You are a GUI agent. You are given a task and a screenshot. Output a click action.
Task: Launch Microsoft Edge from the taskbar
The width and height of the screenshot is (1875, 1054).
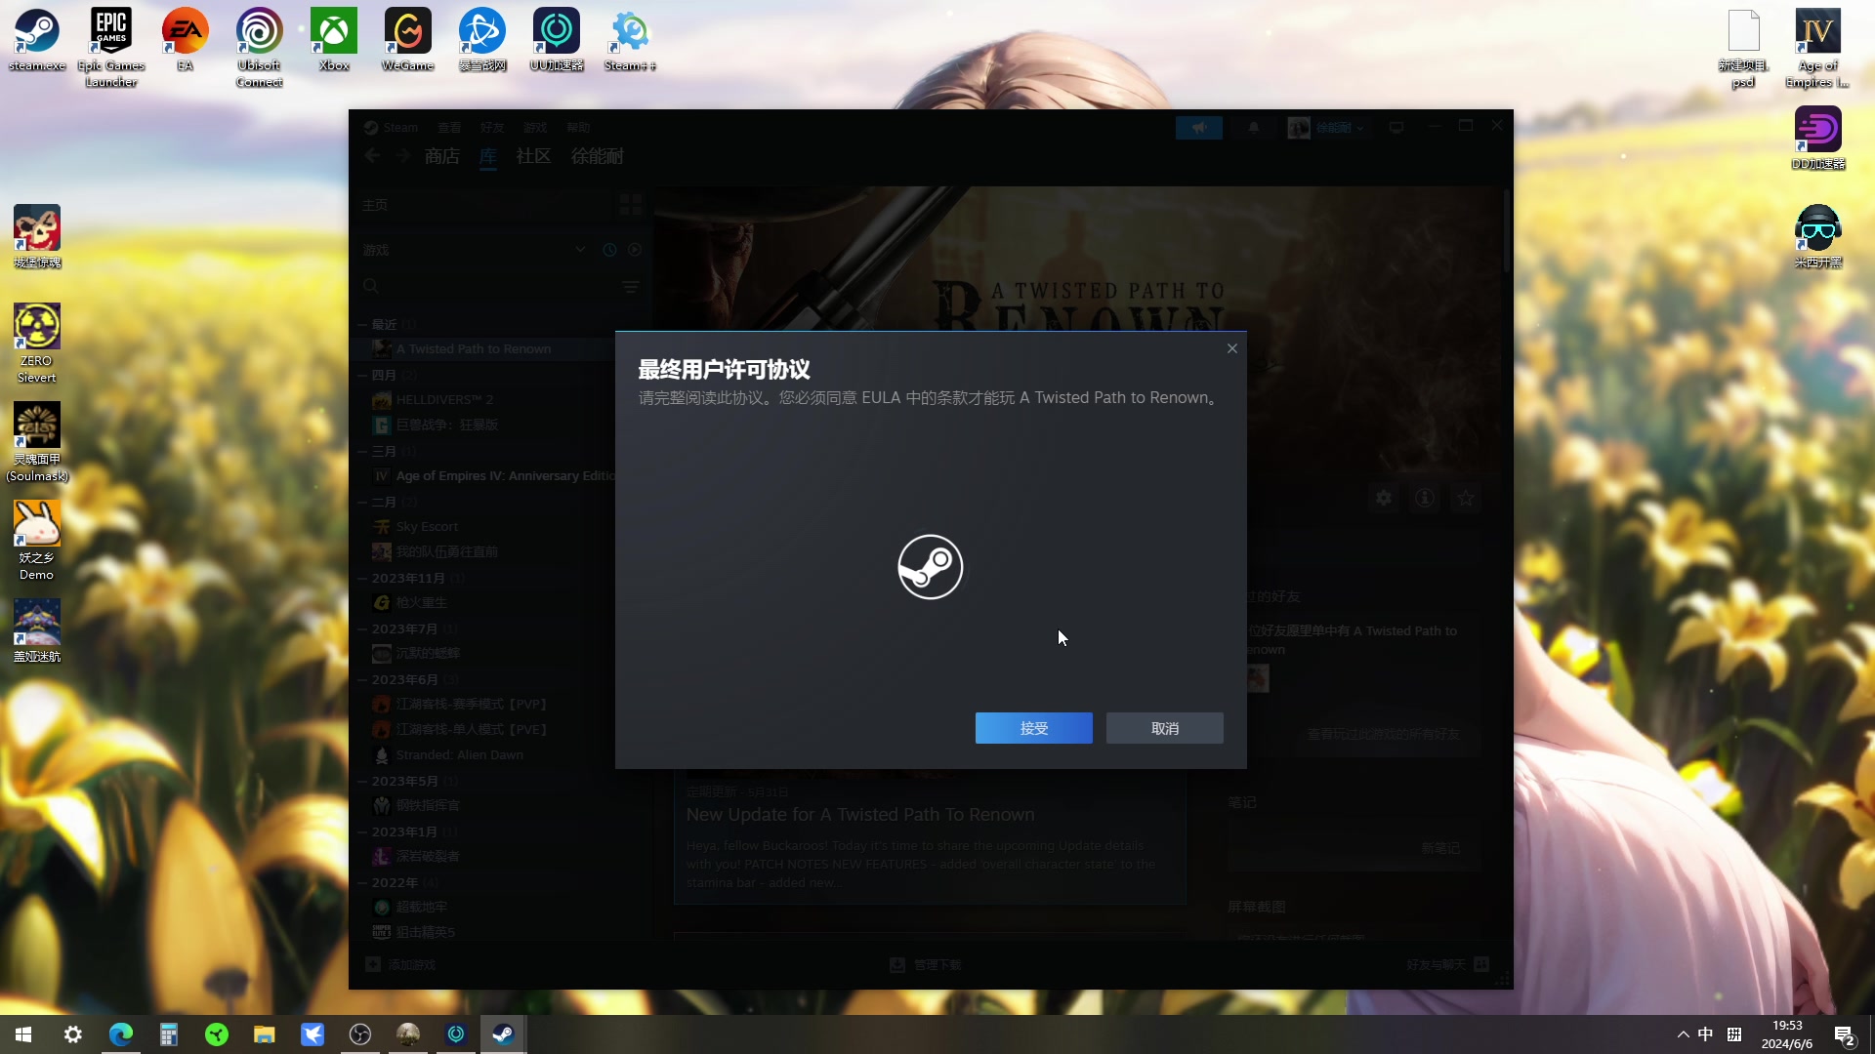[x=121, y=1034]
